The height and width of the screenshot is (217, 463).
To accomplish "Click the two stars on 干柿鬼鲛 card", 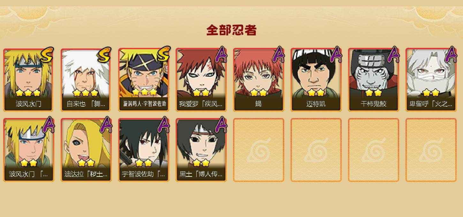I will click(374, 93).
